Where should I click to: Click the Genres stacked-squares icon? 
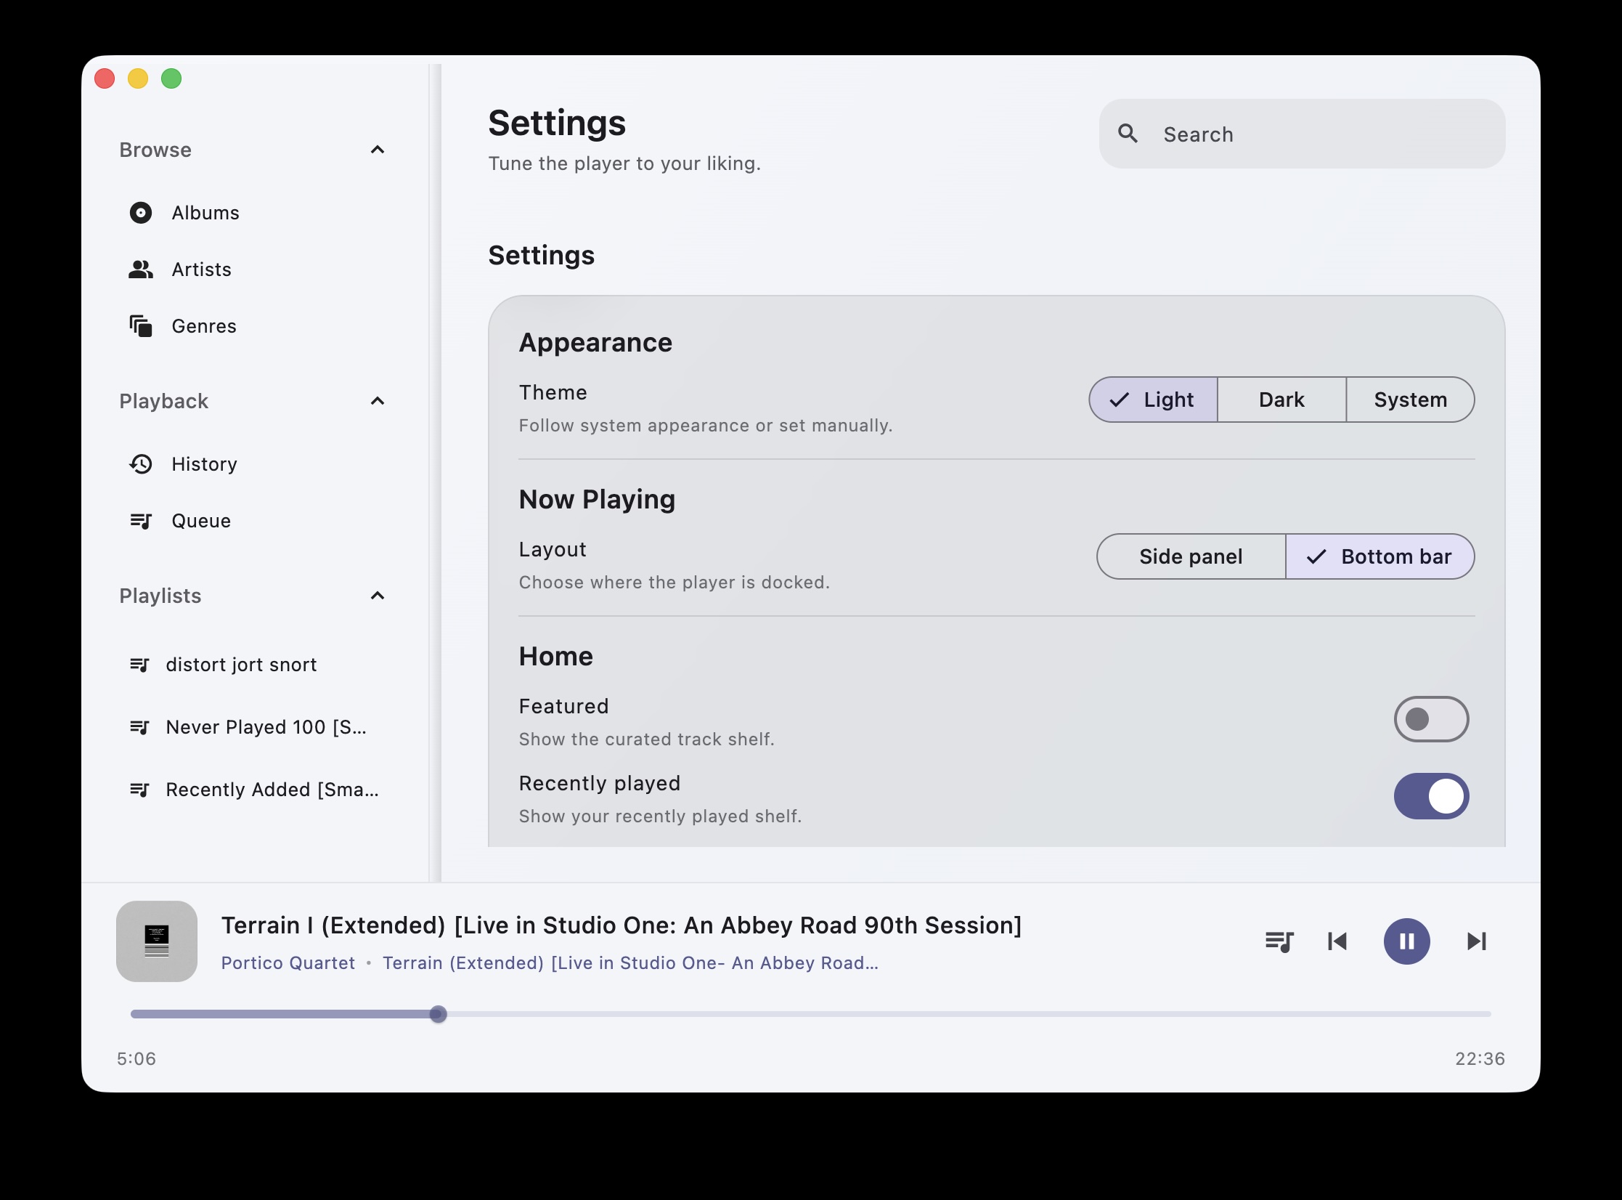140,326
